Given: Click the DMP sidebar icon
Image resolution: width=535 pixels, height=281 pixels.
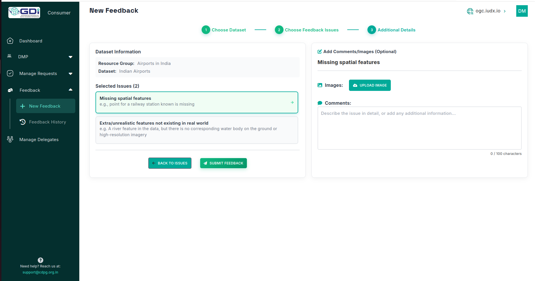Looking at the screenshot, I should tap(10, 56).
